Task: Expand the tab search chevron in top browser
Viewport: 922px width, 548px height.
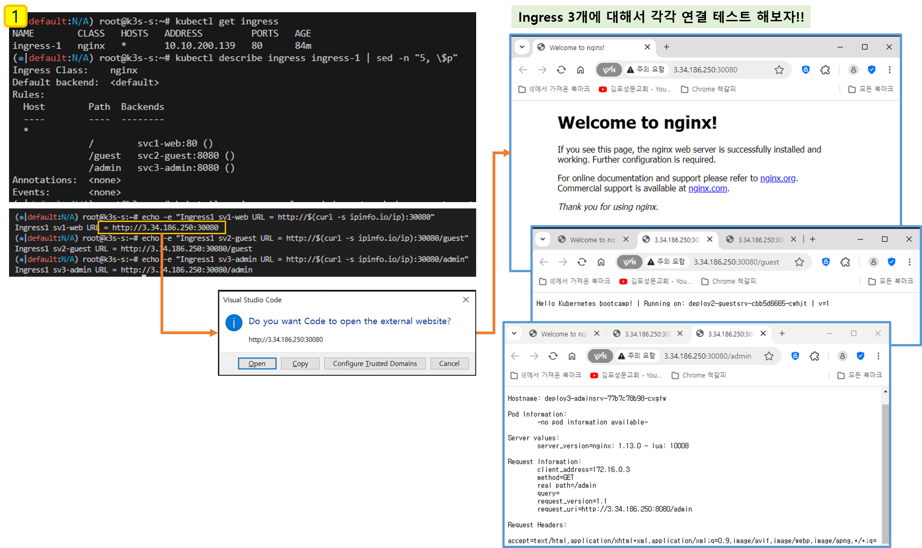Action: (x=522, y=47)
